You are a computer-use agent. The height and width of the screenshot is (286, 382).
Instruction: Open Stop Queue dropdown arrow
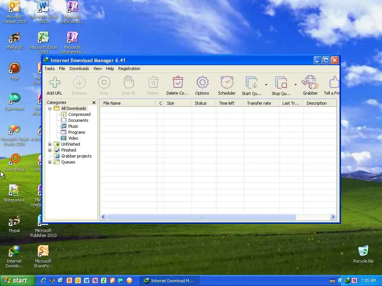(x=295, y=85)
